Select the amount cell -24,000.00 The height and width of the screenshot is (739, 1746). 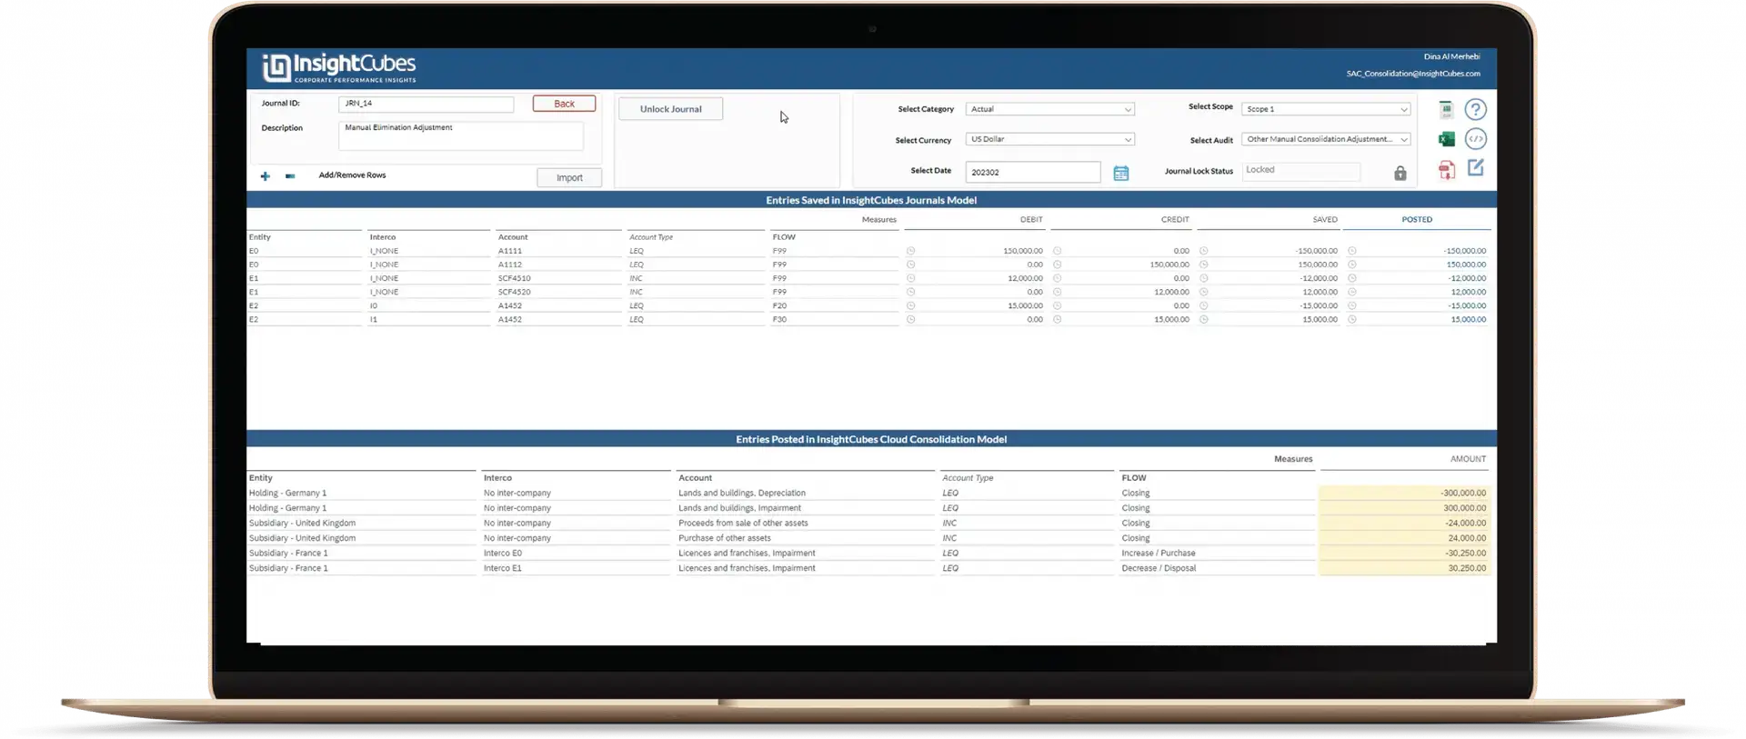pos(1404,523)
